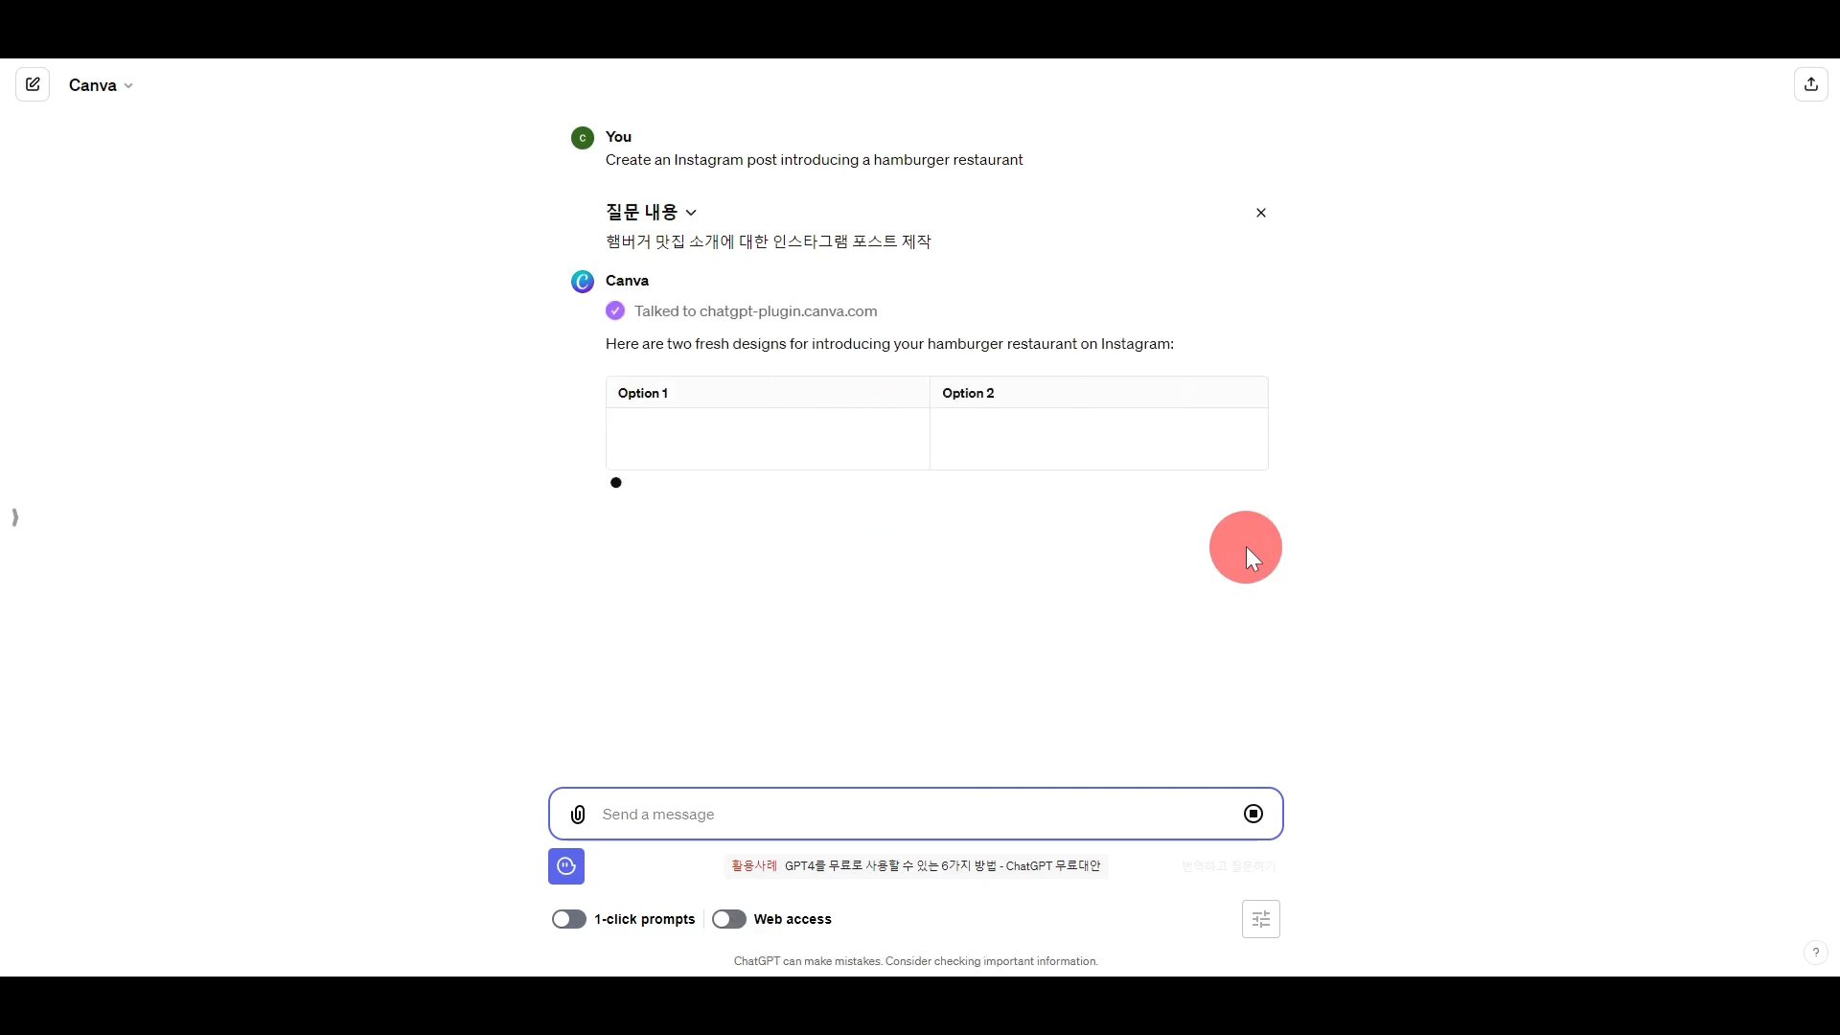Screen dimensions: 1840x1035
Task: Expand the sidebar collapse arrow on left
Action: coord(14,517)
